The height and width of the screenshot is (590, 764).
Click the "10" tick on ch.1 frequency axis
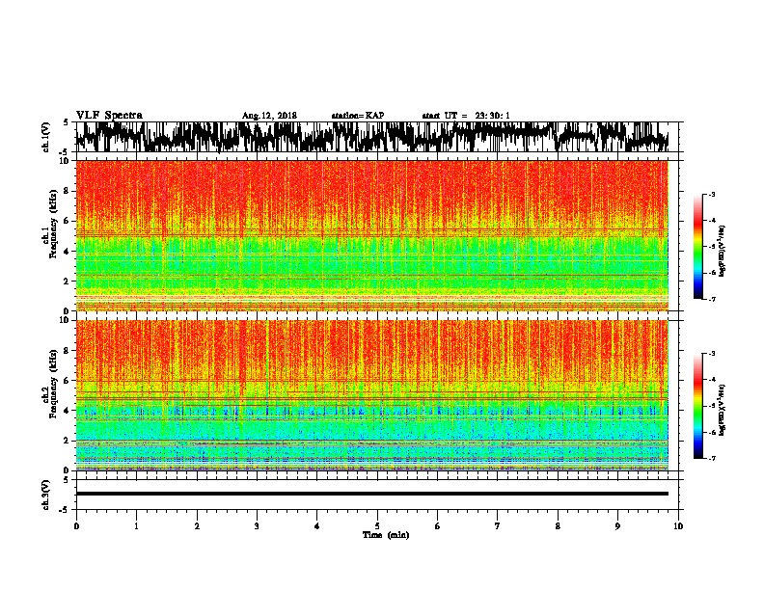tap(65, 161)
